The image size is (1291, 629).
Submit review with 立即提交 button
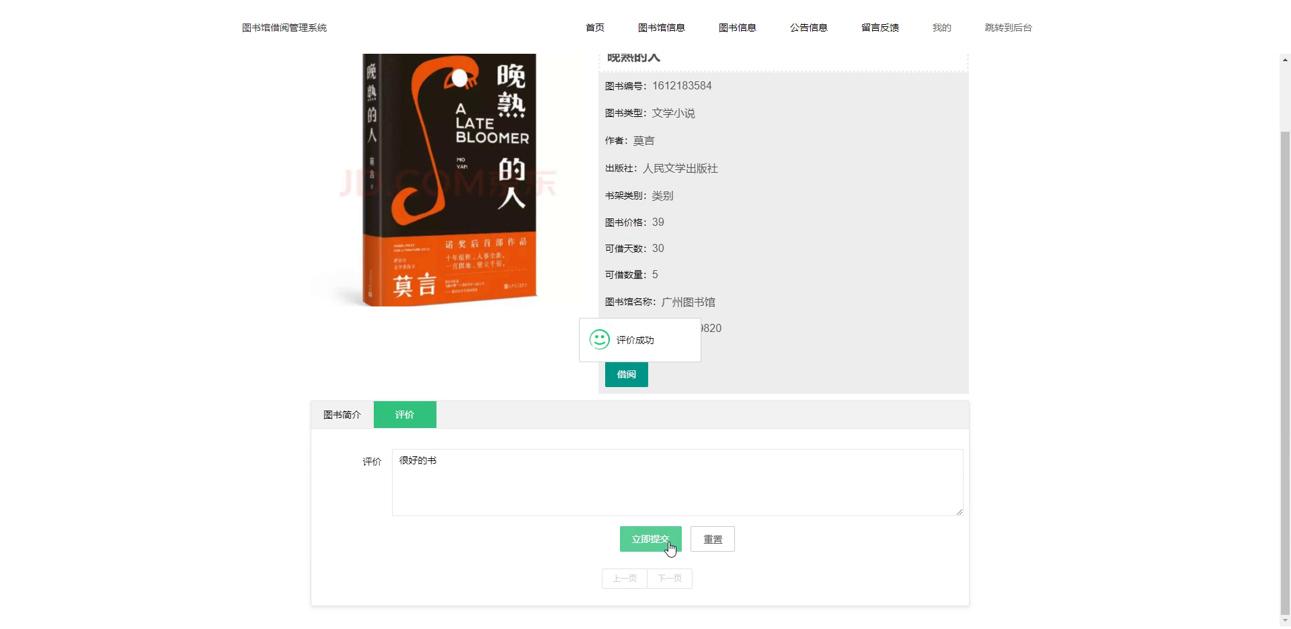(x=651, y=539)
